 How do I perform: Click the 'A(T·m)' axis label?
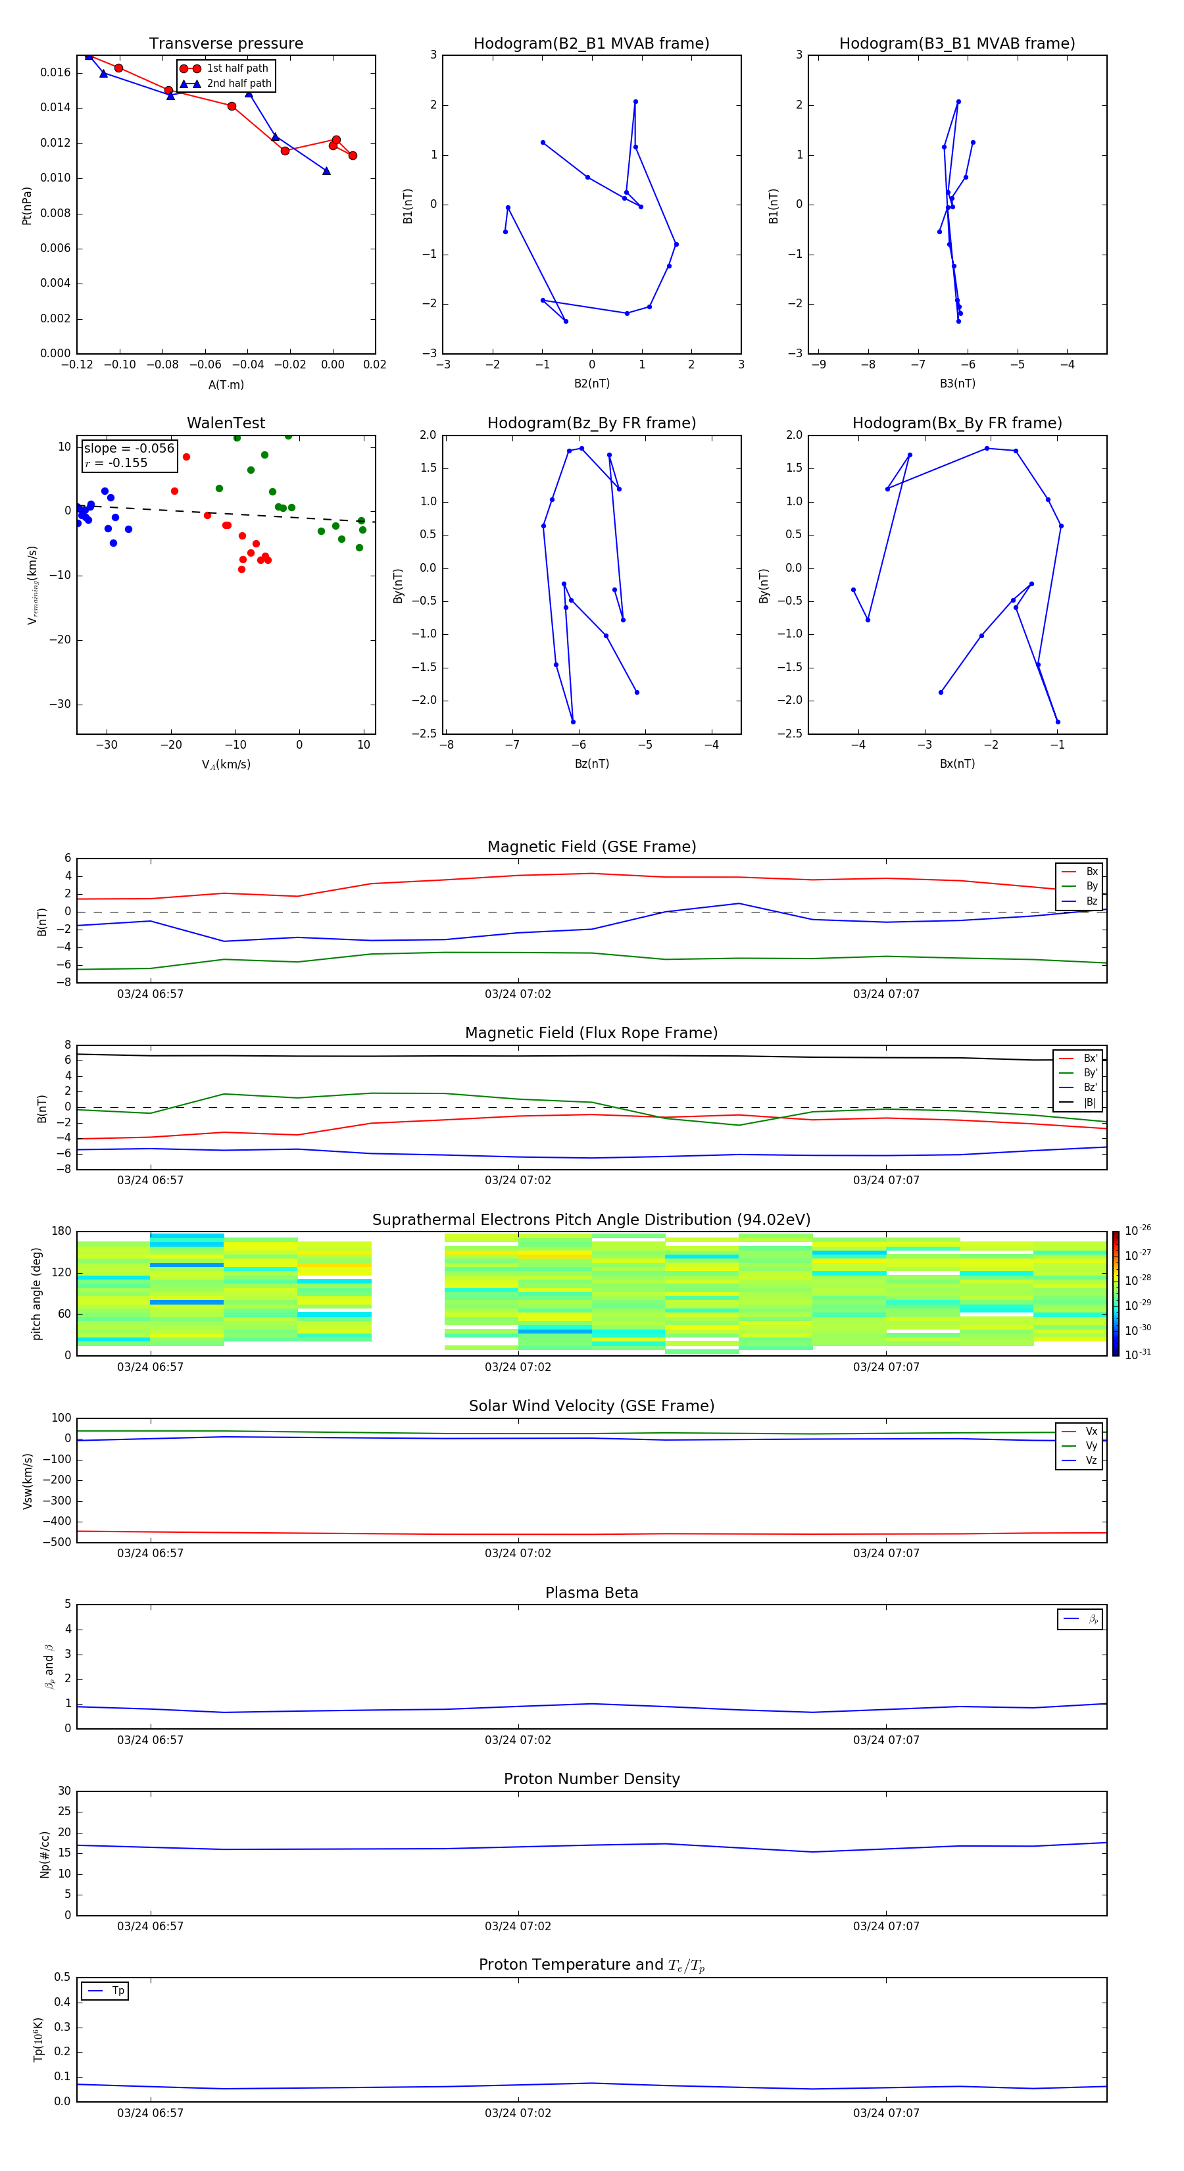pos(226,384)
